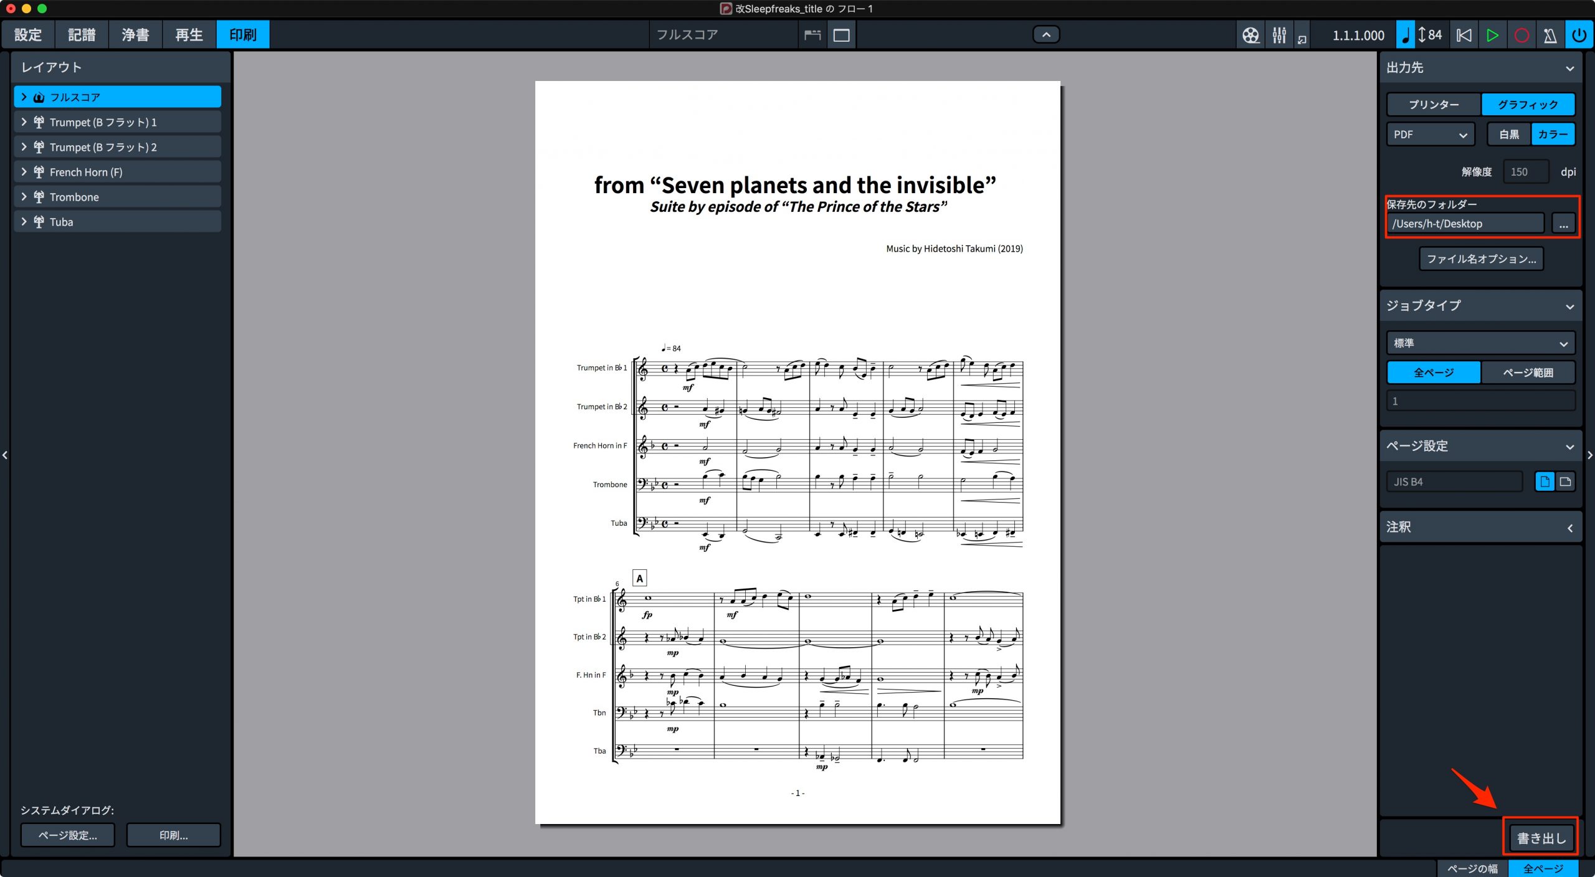
Task: Switch zoom to ページの幅
Action: [x=1472, y=868]
